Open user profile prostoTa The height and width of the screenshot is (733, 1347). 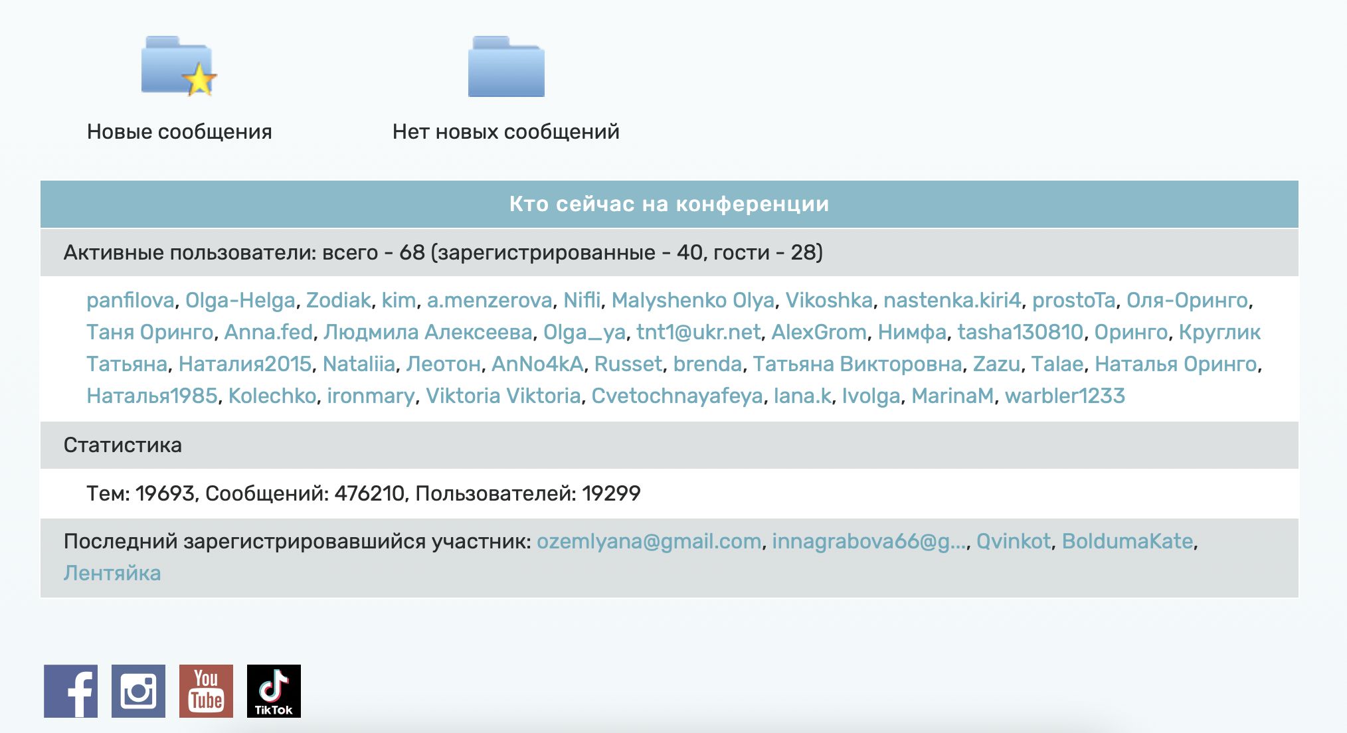[1073, 300]
